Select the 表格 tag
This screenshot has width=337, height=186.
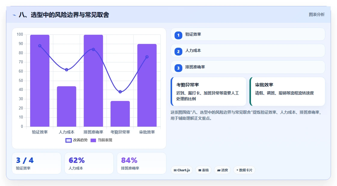(x=203, y=170)
